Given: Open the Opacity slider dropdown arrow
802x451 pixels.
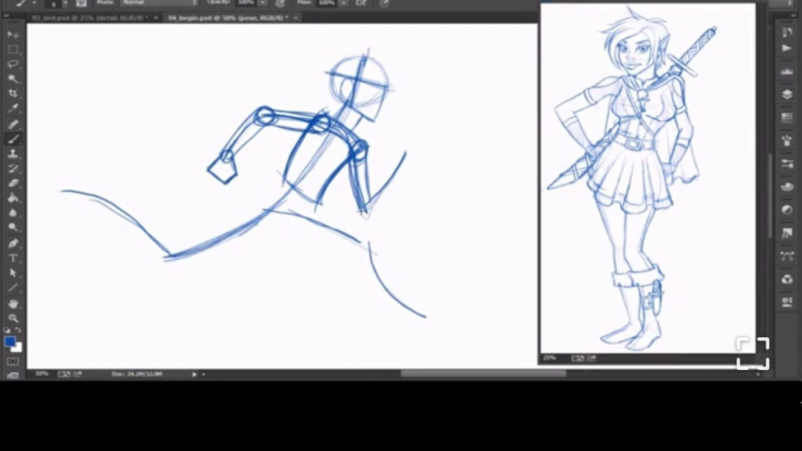Looking at the screenshot, I should coord(263,3).
